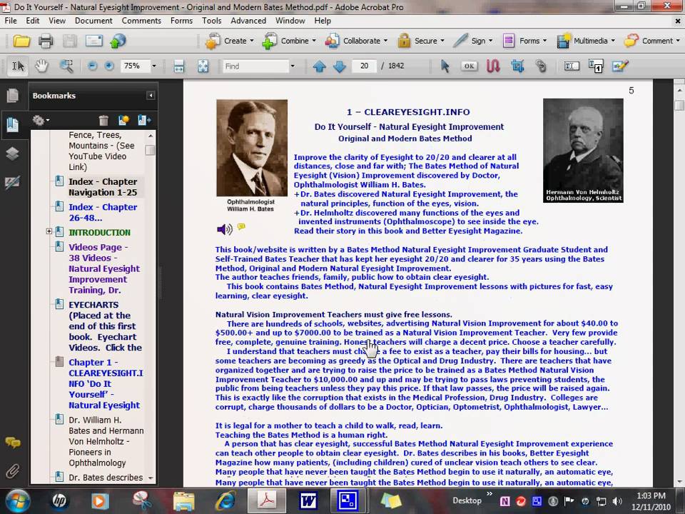The height and width of the screenshot is (514, 685).
Task: Open the Attachments paperclip panel
Action: pyautogui.click(x=13, y=471)
